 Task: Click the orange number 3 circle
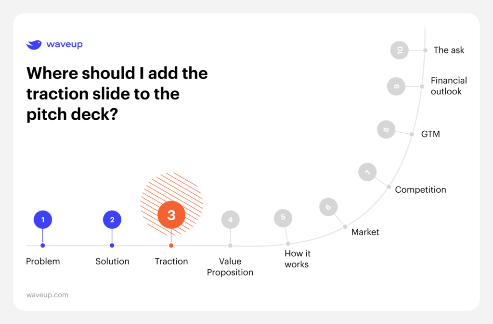pos(171,215)
